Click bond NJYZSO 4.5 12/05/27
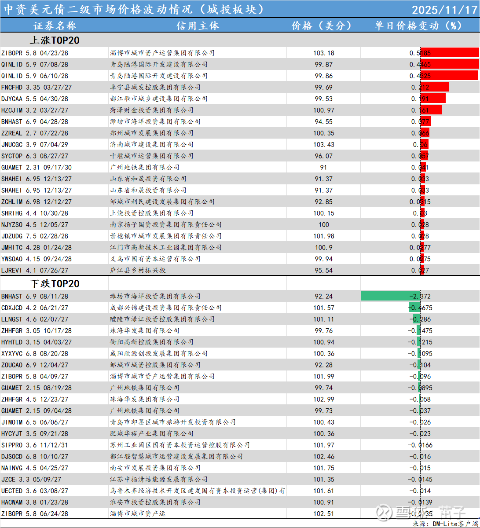This screenshot has width=480, height=528. click(x=35, y=224)
